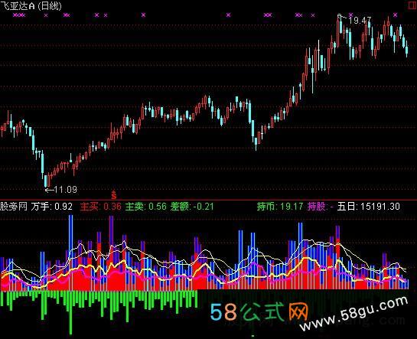Click the 五日: 15191.30 value
Viewport: 417px width, 339px height.
(369, 207)
